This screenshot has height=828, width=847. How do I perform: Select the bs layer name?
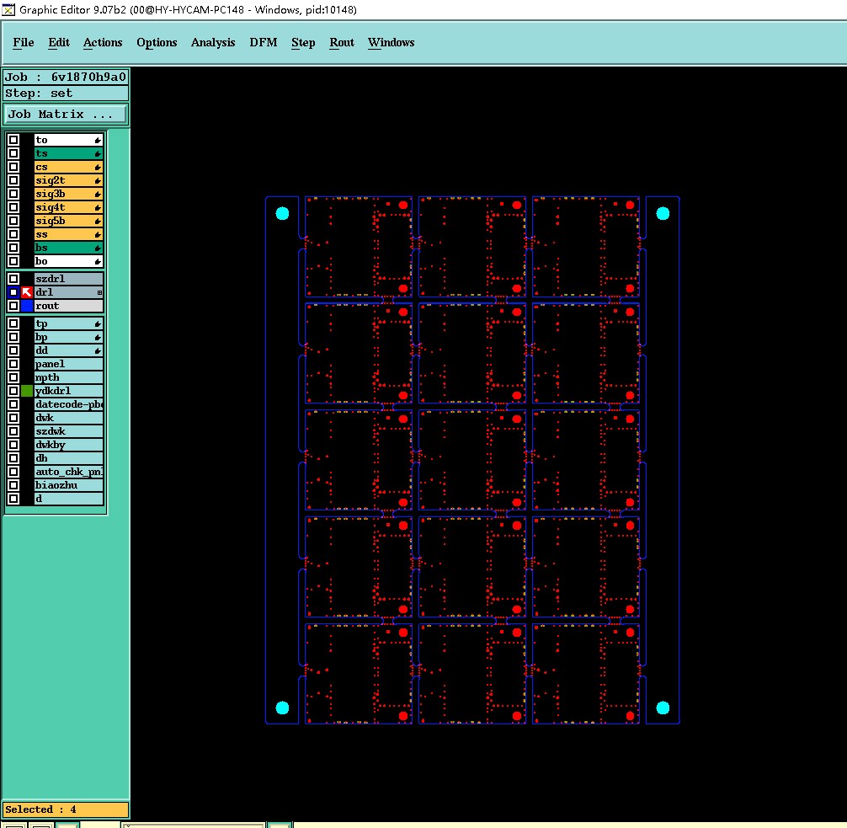click(68, 248)
